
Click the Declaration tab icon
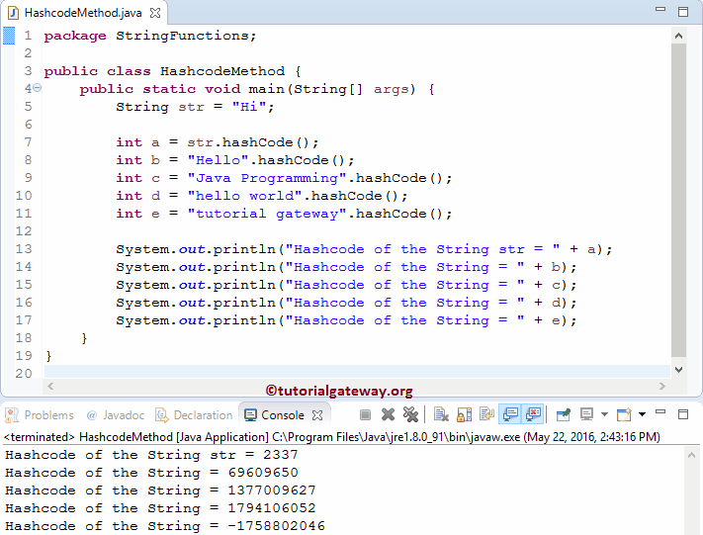click(x=161, y=415)
